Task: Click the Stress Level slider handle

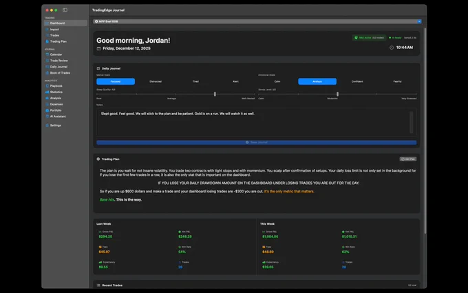Action: pyautogui.click(x=337, y=94)
